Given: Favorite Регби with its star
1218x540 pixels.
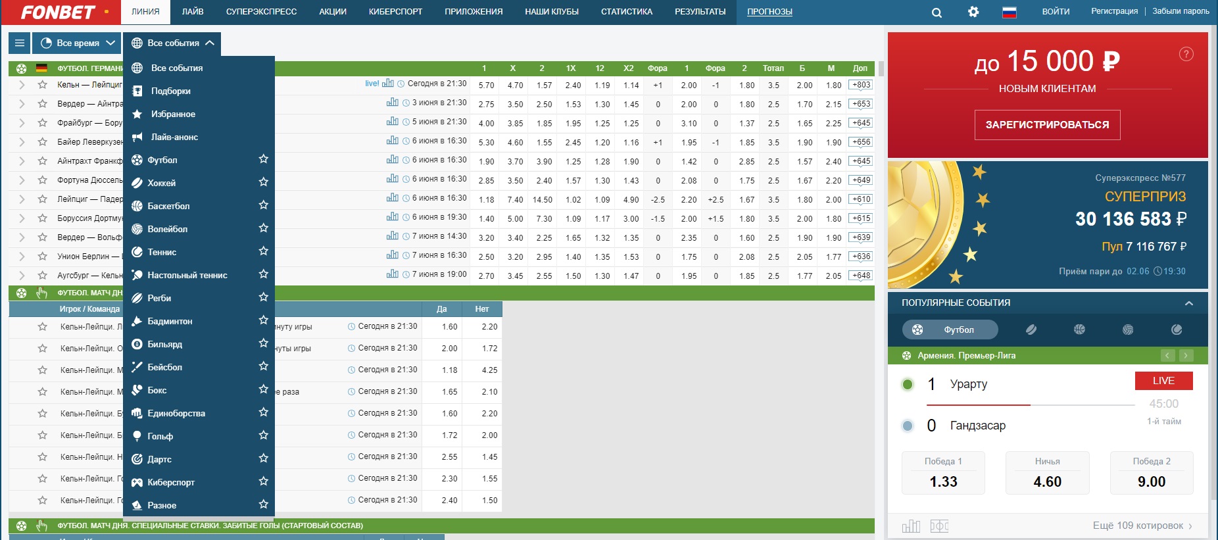Looking at the screenshot, I should pos(264,297).
